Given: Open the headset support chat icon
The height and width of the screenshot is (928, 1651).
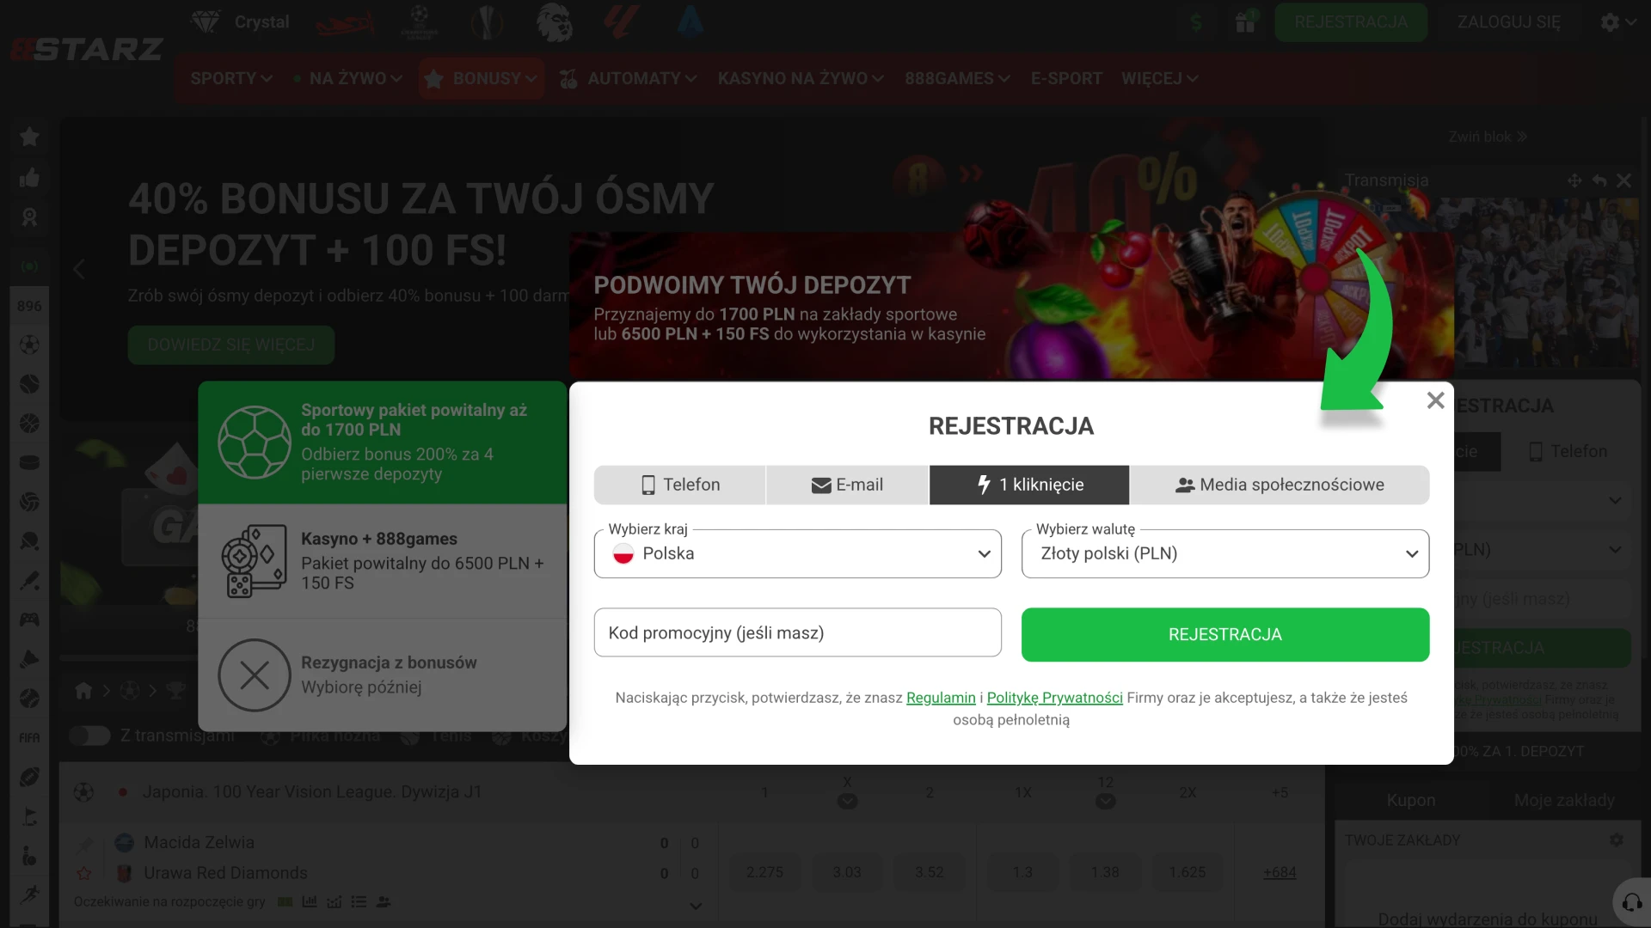Looking at the screenshot, I should pyautogui.click(x=1631, y=902).
